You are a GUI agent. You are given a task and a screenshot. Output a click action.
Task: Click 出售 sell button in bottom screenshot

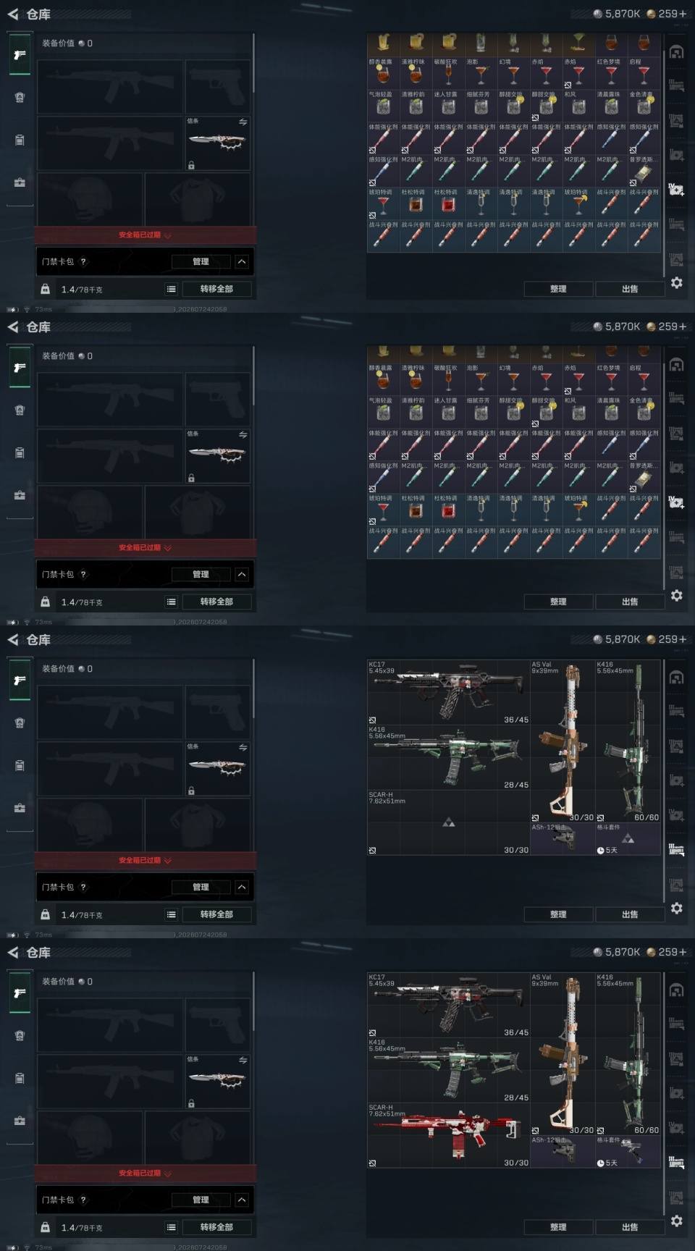point(630,1227)
